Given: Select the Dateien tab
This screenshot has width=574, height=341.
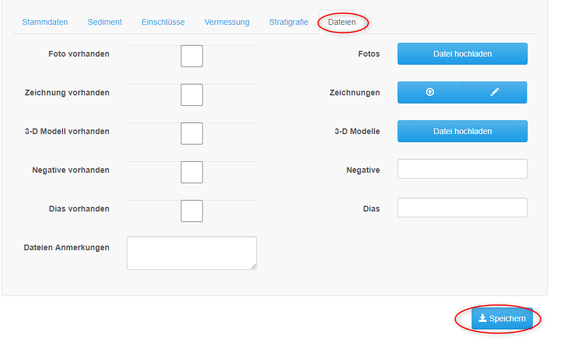Looking at the screenshot, I should [342, 22].
